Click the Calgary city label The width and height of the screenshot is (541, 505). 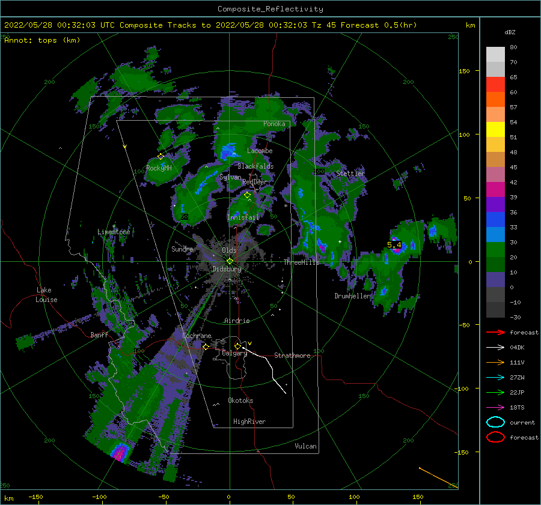pos(234,353)
